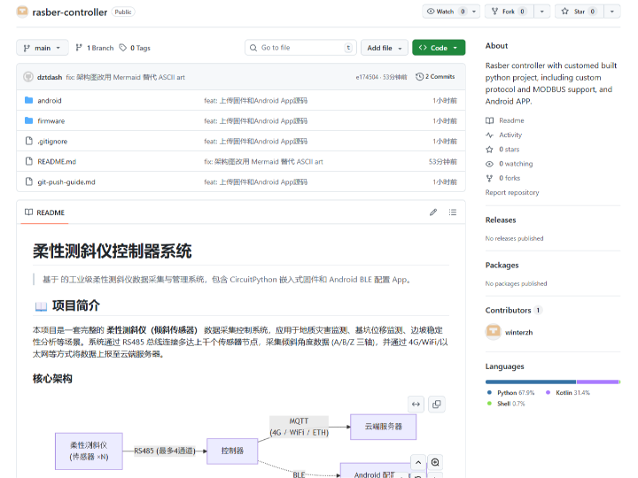Select the README tab
Screen dimensions: 638x478
(x=44, y=212)
